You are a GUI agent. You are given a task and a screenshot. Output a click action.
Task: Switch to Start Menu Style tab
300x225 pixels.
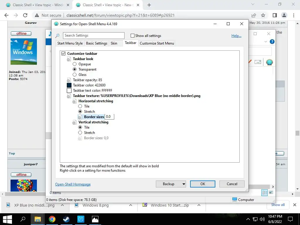(x=70, y=43)
